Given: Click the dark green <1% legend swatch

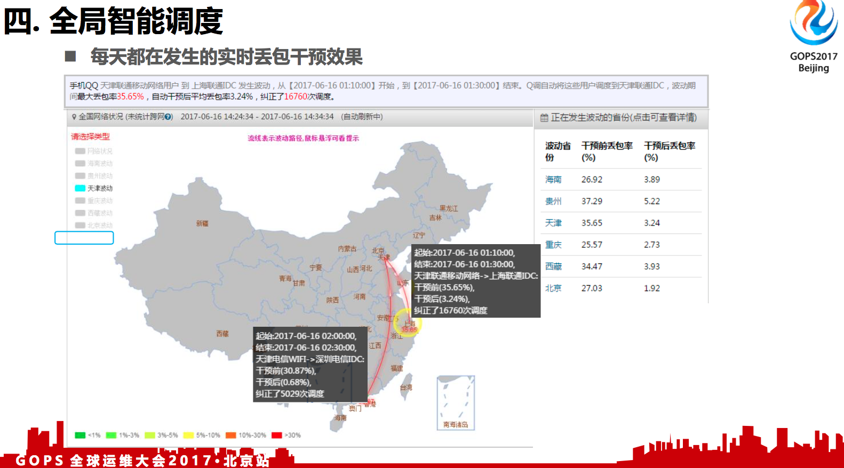Looking at the screenshot, I should tap(80, 435).
